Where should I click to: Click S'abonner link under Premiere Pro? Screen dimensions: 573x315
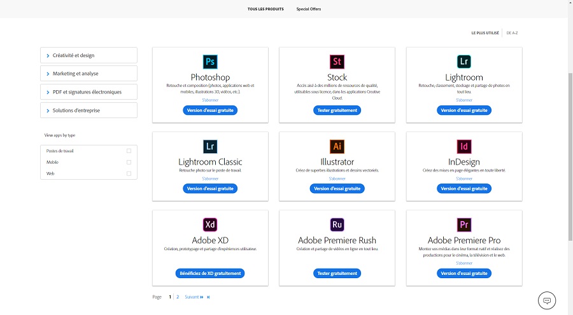[x=464, y=263]
